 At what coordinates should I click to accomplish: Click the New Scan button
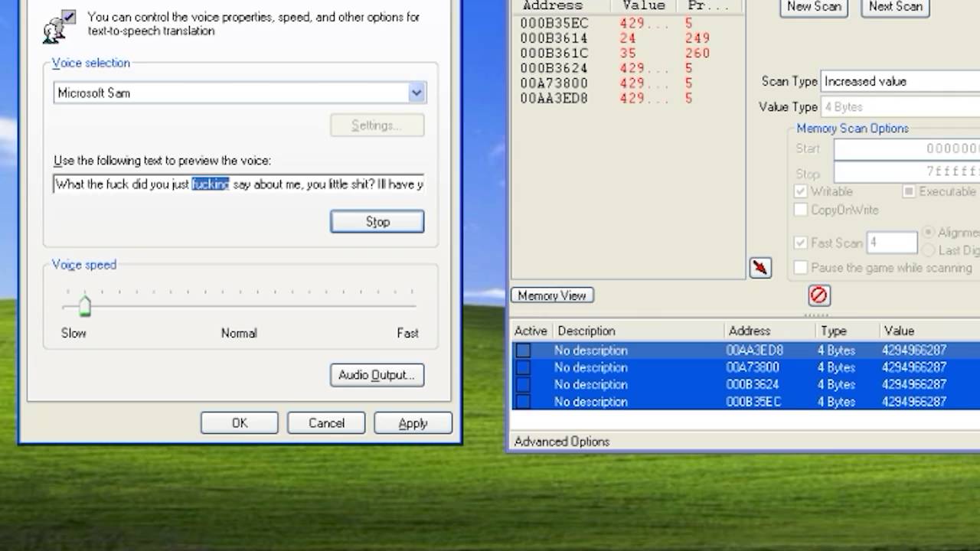(814, 7)
